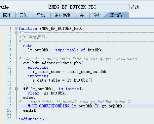Viewport: 154px width, 124px height.
Task: Click 'e_data_table' parameter on line 13
Action: pyautogui.click(x=46, y=80)
